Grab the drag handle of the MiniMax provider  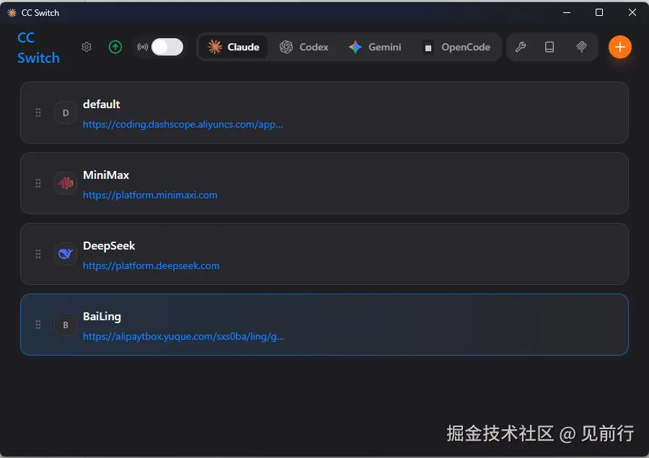[x=38, y=183]
